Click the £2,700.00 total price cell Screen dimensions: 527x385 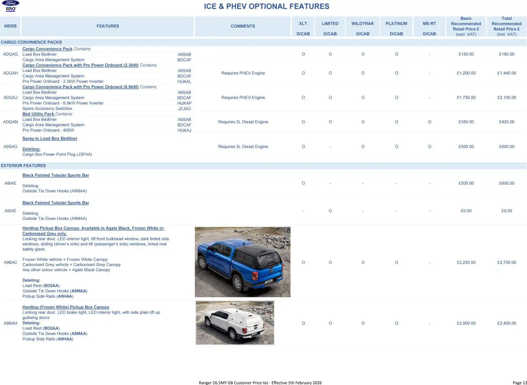tap(506, 263)
